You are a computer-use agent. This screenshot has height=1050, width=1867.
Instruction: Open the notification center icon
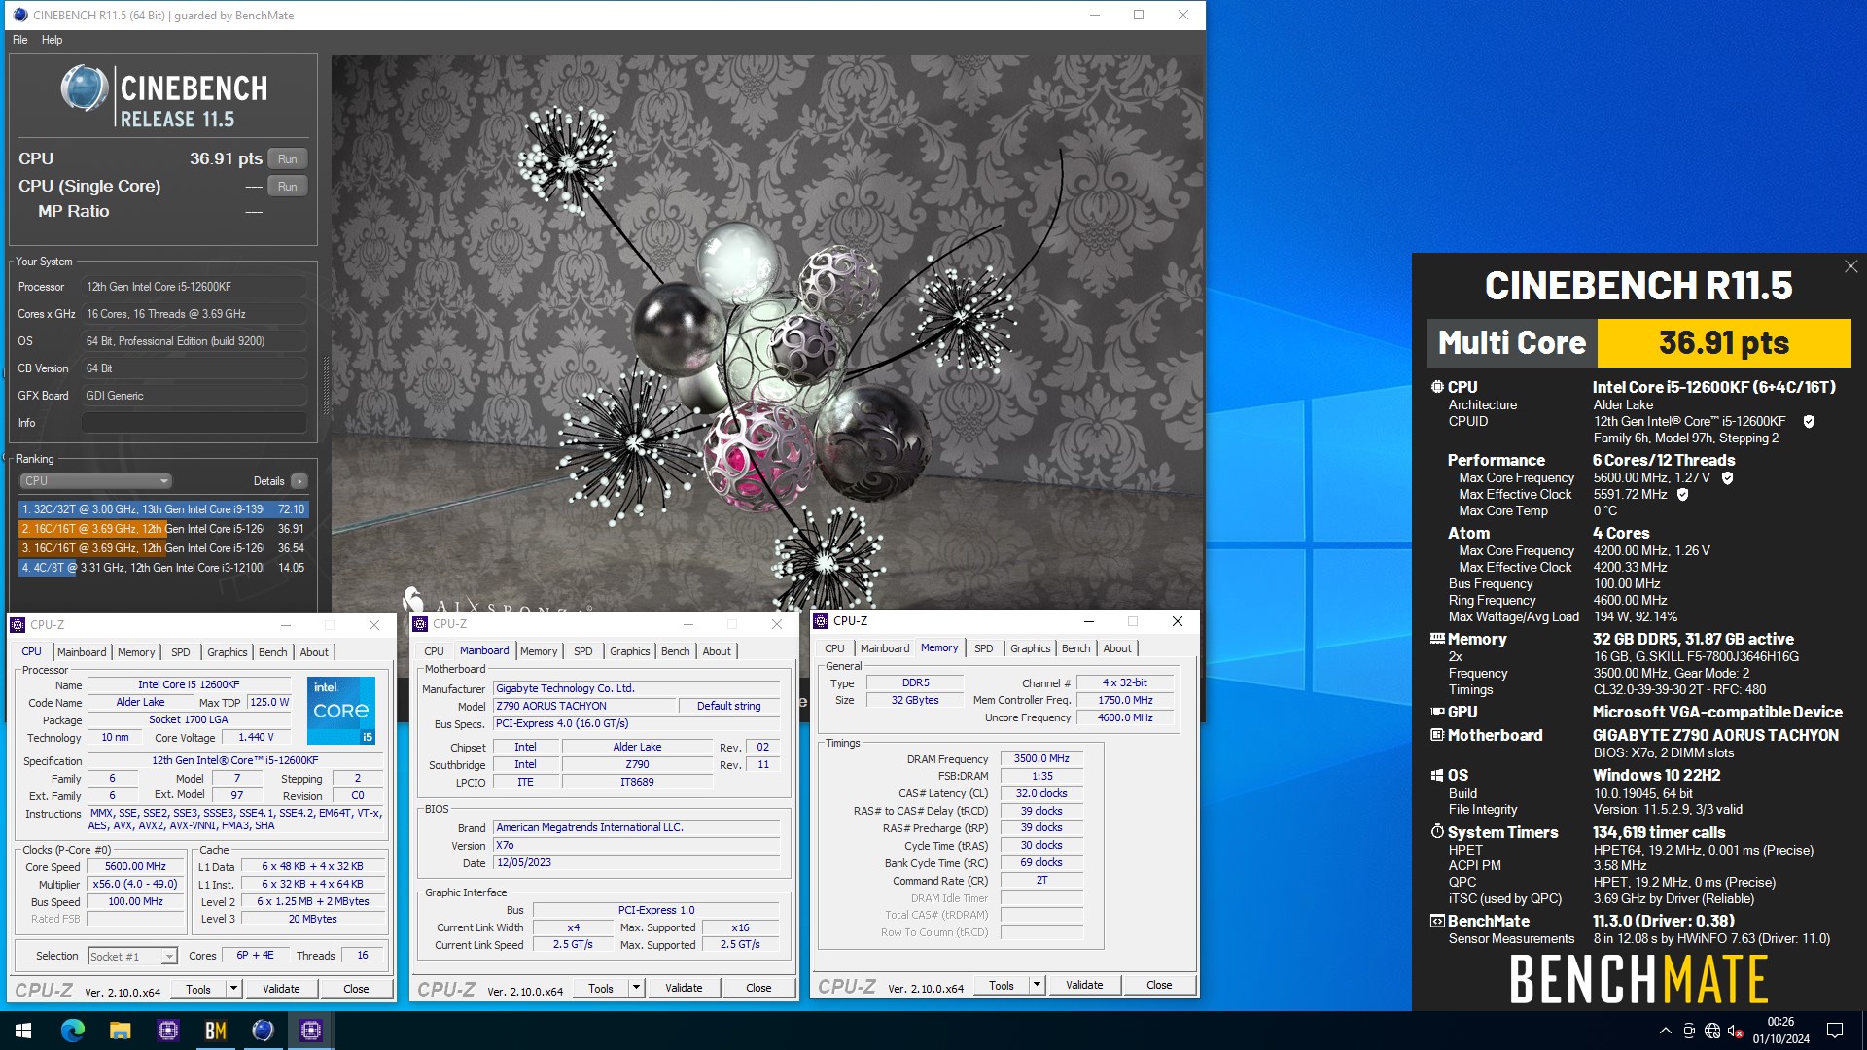[1835, 1031]
